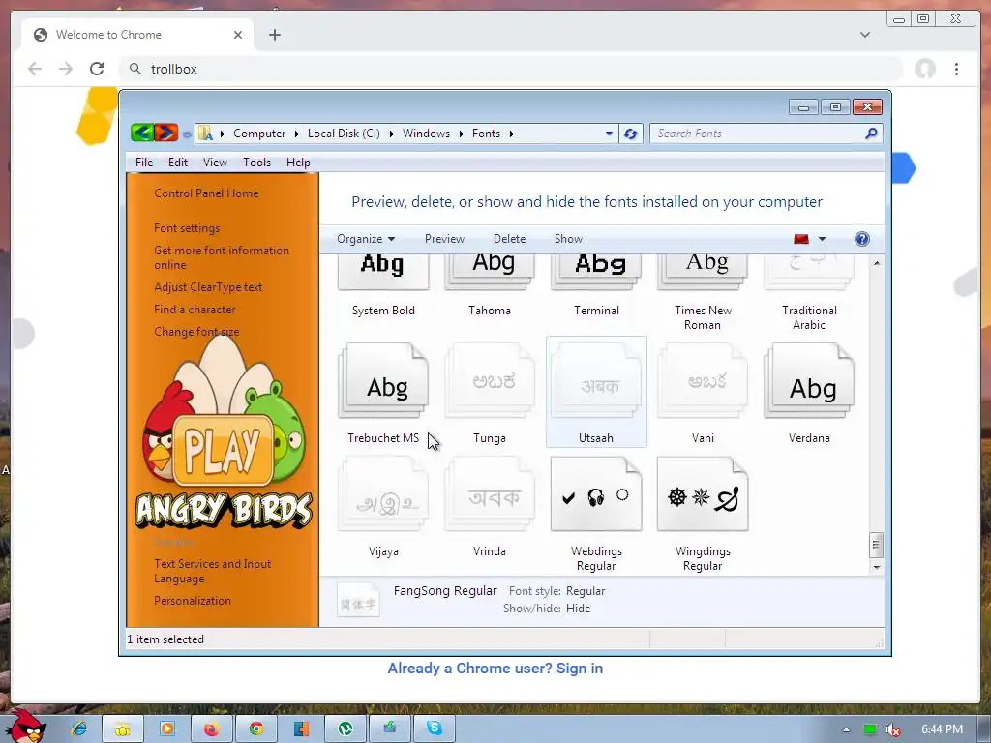Click the Search Fonts input field

pyautogui.click(x=759, y=134)
